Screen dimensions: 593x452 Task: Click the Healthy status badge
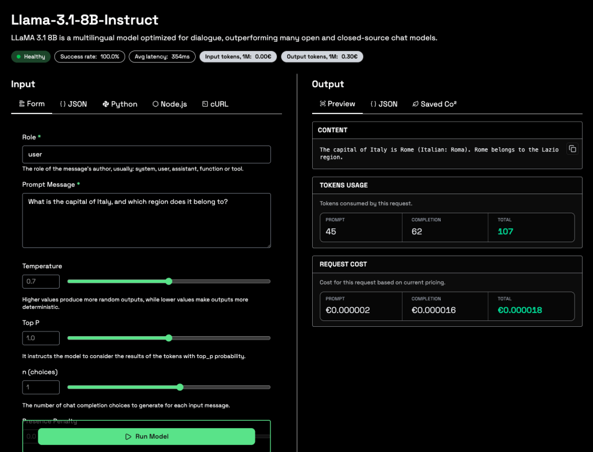pos(31,57)
